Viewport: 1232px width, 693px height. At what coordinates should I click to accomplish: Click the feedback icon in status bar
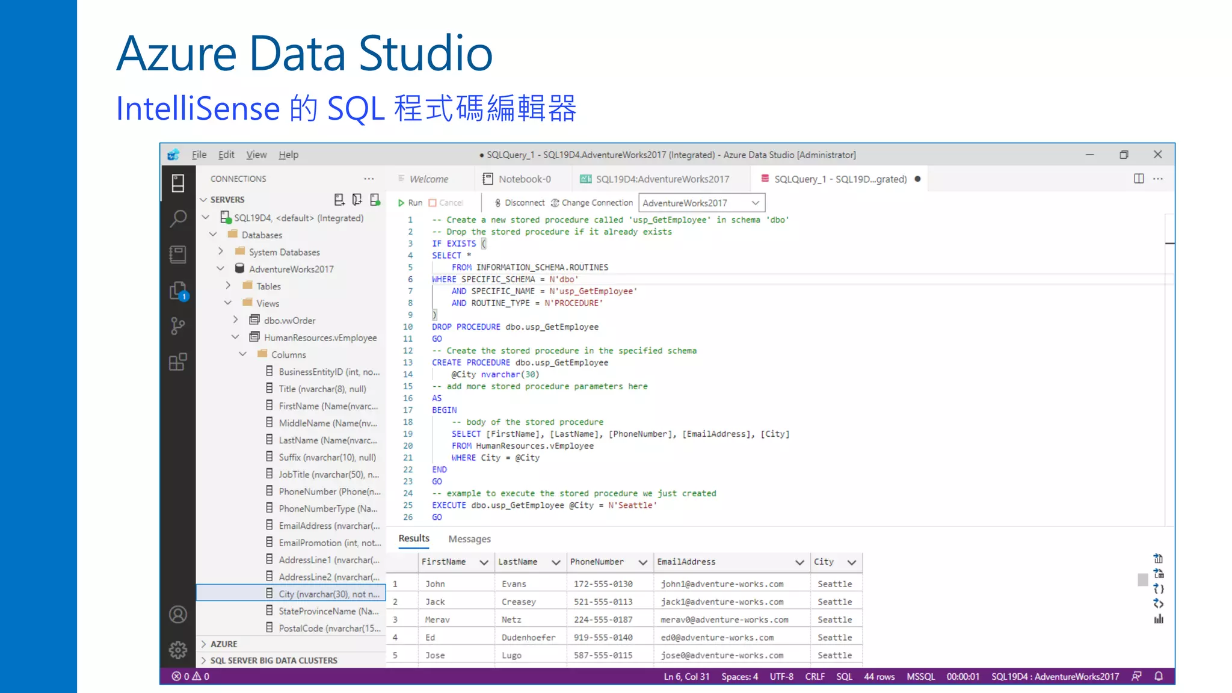coord(1136,676)
